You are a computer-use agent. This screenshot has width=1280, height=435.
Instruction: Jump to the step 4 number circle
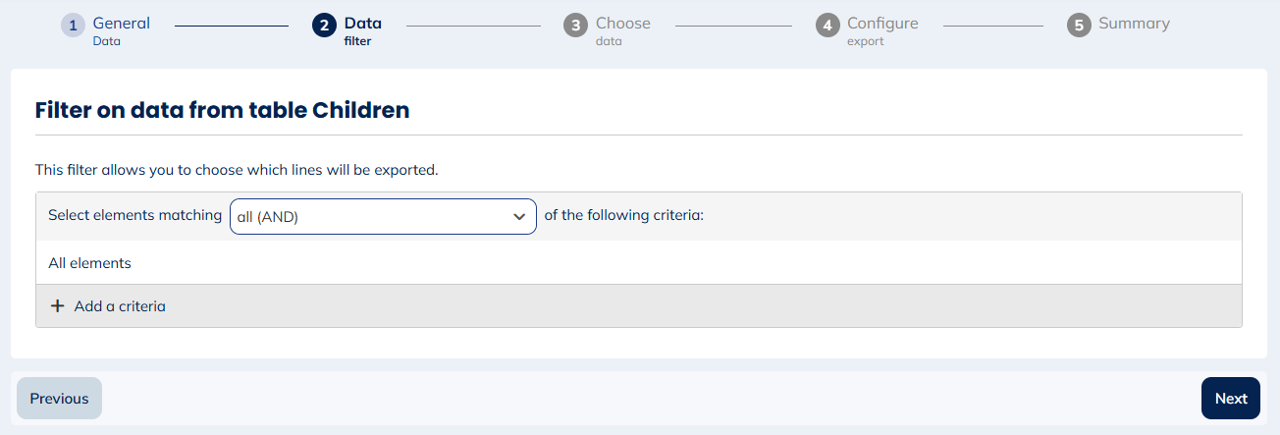tap(827, 26)
